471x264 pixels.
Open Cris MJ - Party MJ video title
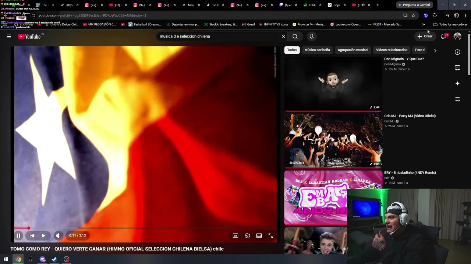pos(410,116)
